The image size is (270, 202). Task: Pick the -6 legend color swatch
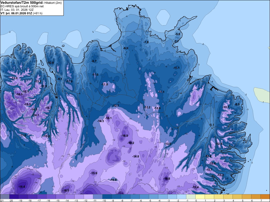coord(144,197)
